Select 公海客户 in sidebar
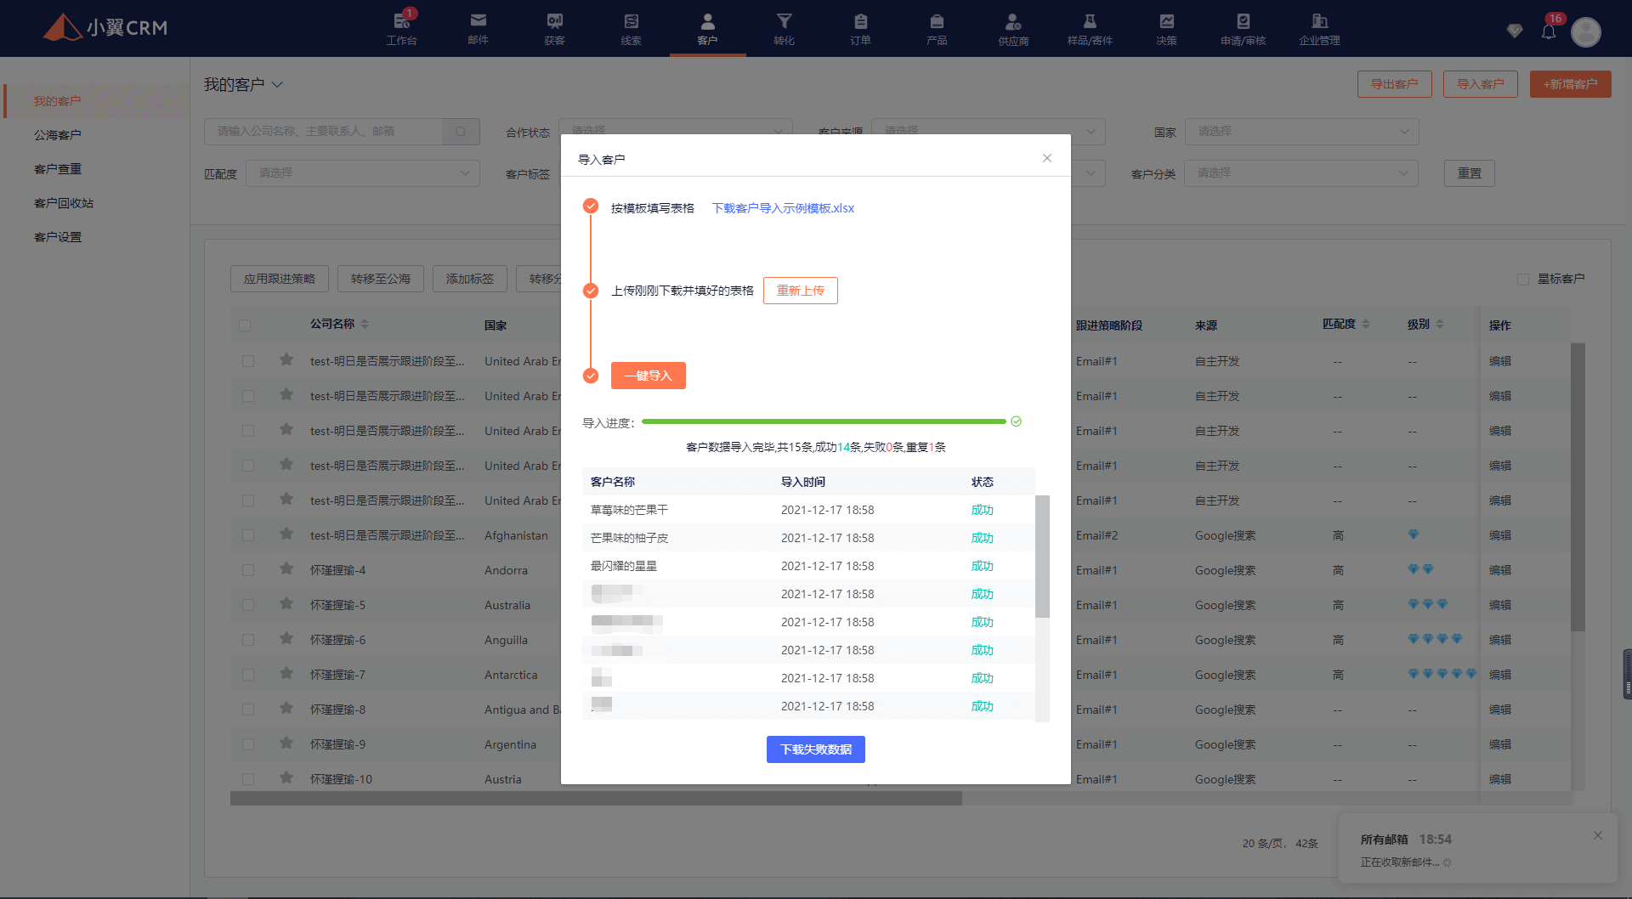1632x899 pixels. click(57, 135)
